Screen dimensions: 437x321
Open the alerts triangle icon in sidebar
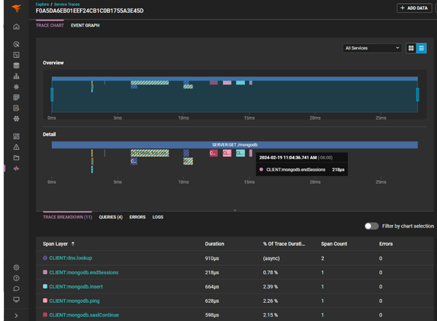click(16, 147)
